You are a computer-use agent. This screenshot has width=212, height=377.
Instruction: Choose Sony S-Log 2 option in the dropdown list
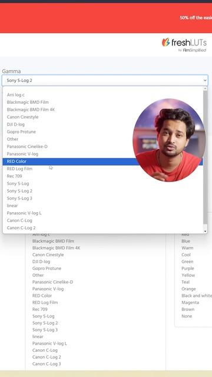coord(102,191)
